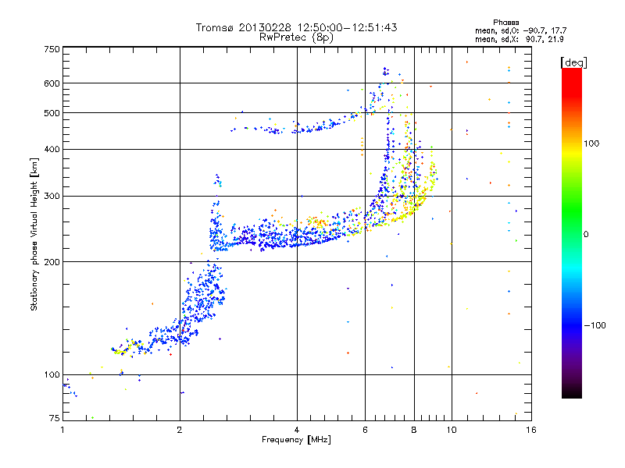Click the y-axis tick label '750'
Screen dimensions: 625x468
point(52,49)
